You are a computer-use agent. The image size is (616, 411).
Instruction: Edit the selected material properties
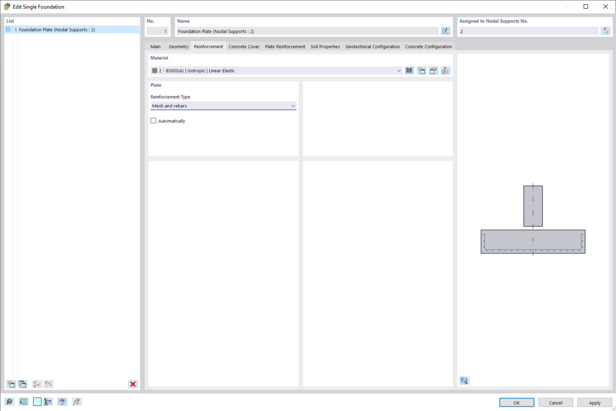pyautogui.click(x=434, y=70)
